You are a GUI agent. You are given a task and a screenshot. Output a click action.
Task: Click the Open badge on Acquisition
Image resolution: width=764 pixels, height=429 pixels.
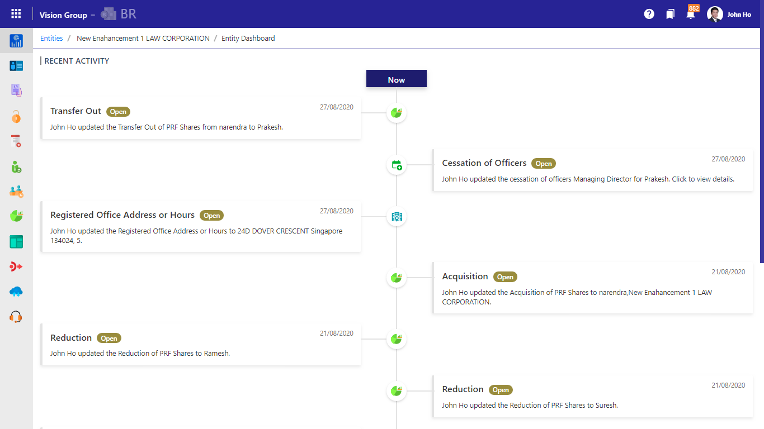(x=505, y=277)
